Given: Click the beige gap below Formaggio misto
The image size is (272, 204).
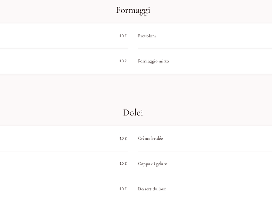Looking at the screenshot, I should [136, 87].
